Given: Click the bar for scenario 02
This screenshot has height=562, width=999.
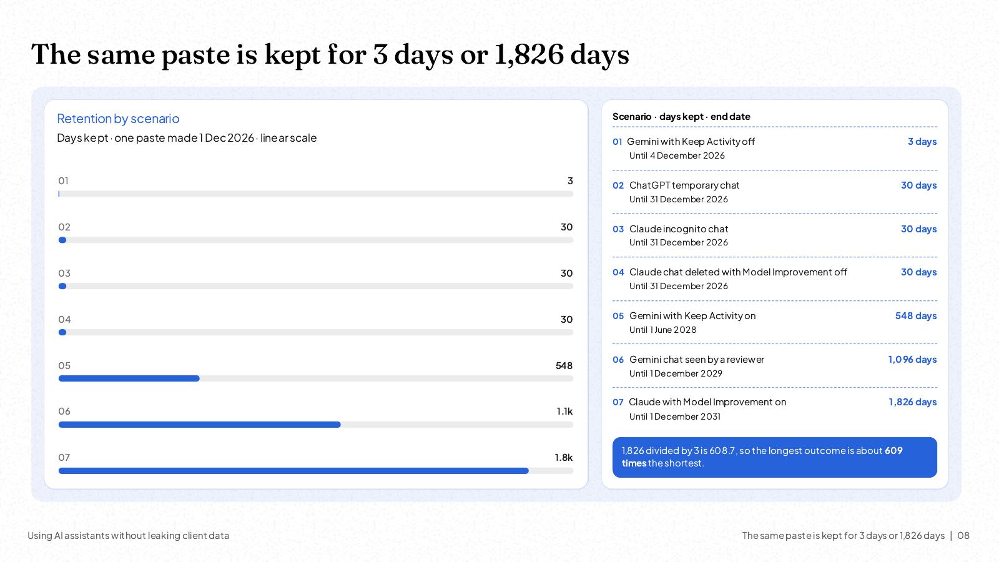Looking at the screenshot, I should [62, 240].
